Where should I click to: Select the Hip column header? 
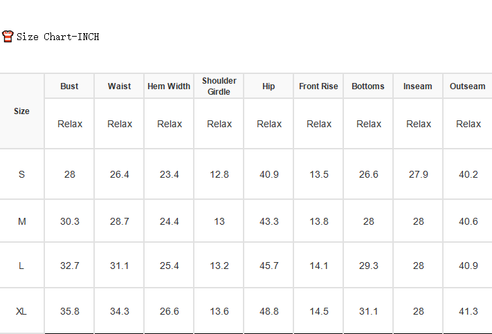click(x=268, y=86)
